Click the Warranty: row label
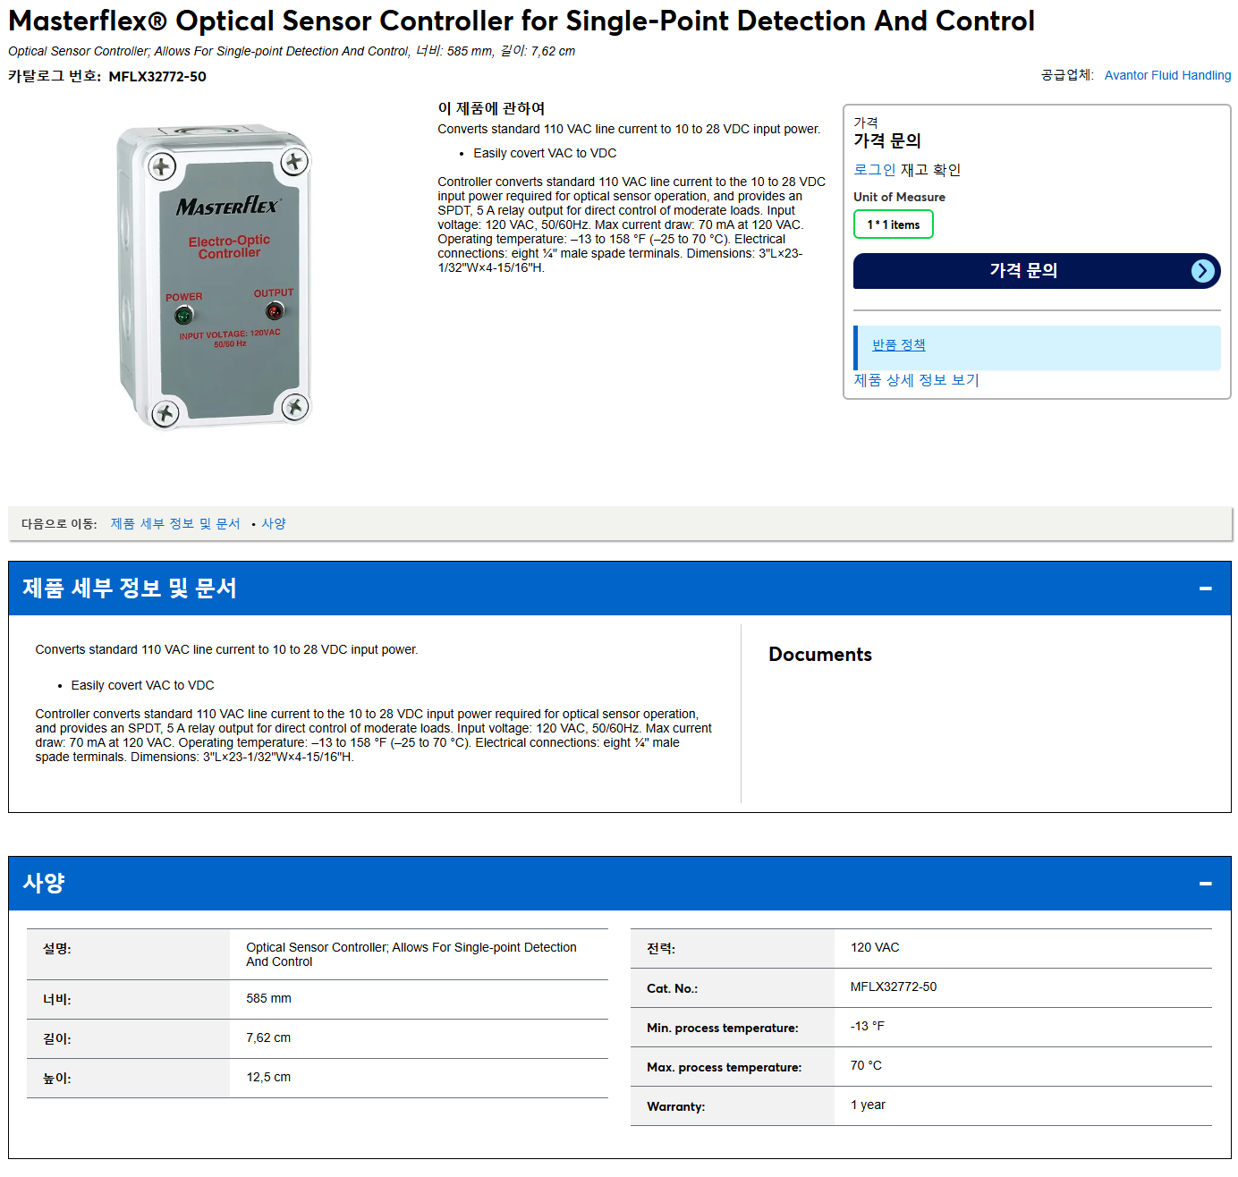This screenshot has width=1238, height=1177. pyautogui.click(x=675, y=1106)
